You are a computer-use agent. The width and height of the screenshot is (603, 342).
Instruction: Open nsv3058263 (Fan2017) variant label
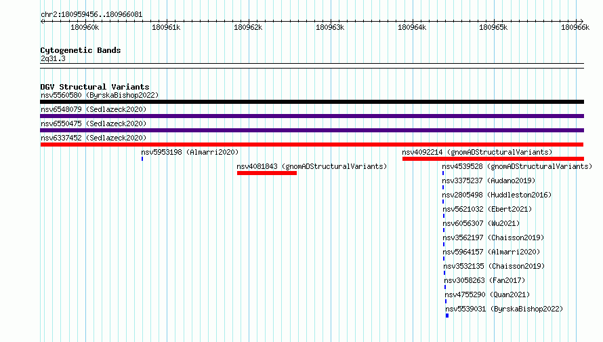tap(484, 280)
